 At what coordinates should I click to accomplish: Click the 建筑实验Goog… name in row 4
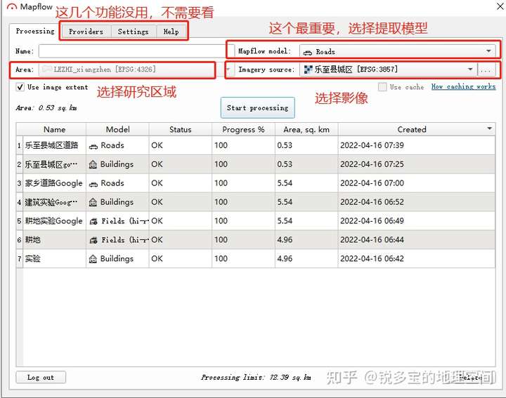click(51, 202)
